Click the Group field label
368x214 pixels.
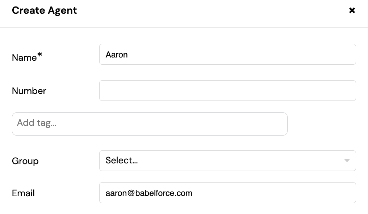pos(25,161)
